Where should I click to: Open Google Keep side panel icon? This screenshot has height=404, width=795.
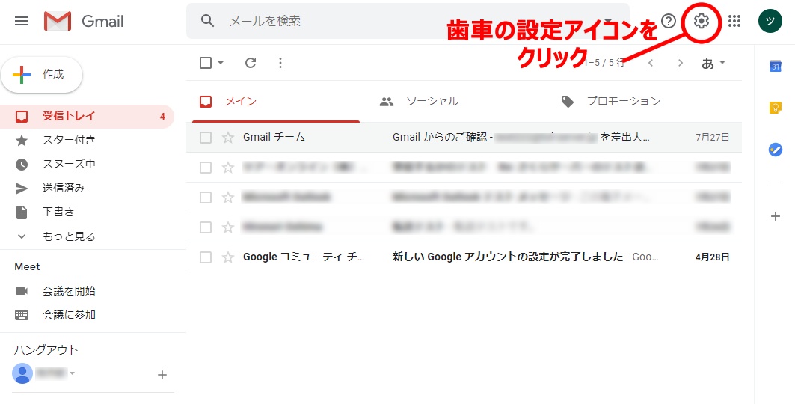776,108
